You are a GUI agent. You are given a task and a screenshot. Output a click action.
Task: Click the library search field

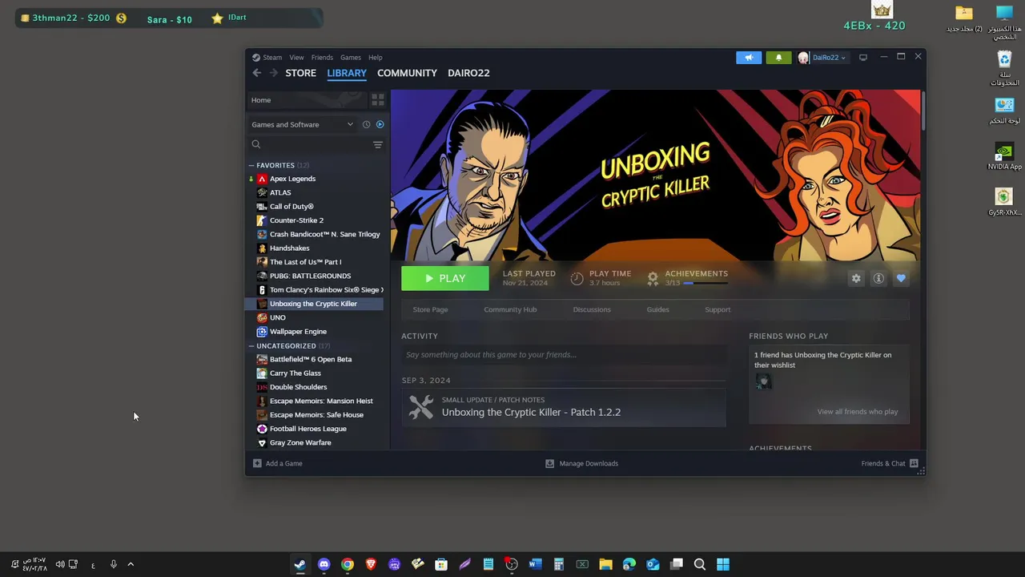coord(309,144)
